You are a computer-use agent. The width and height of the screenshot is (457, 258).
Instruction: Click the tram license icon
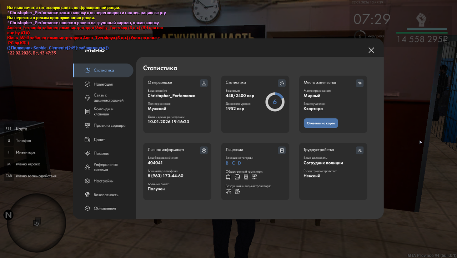point(237,177)
